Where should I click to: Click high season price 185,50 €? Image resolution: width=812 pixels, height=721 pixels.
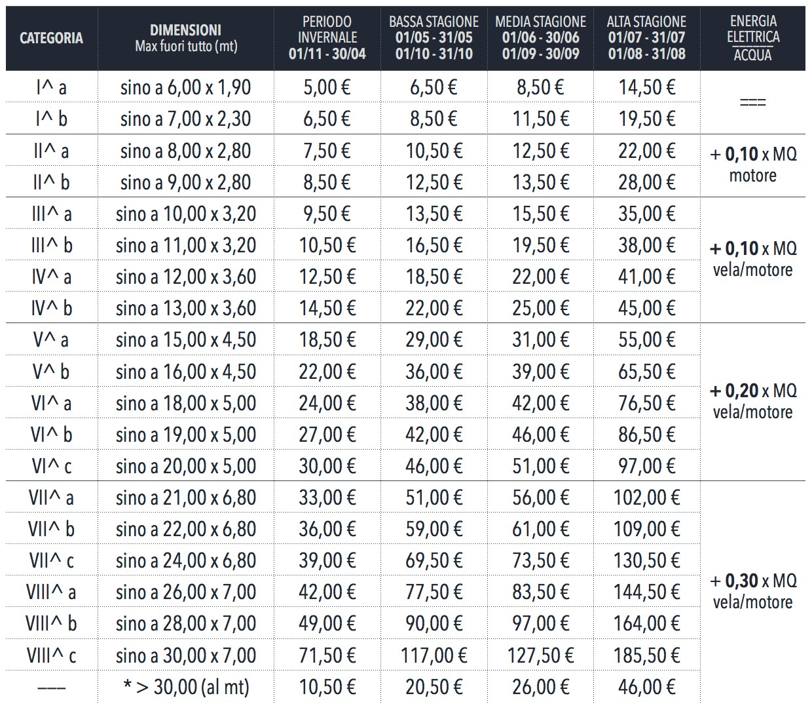[x=646, y=655]
